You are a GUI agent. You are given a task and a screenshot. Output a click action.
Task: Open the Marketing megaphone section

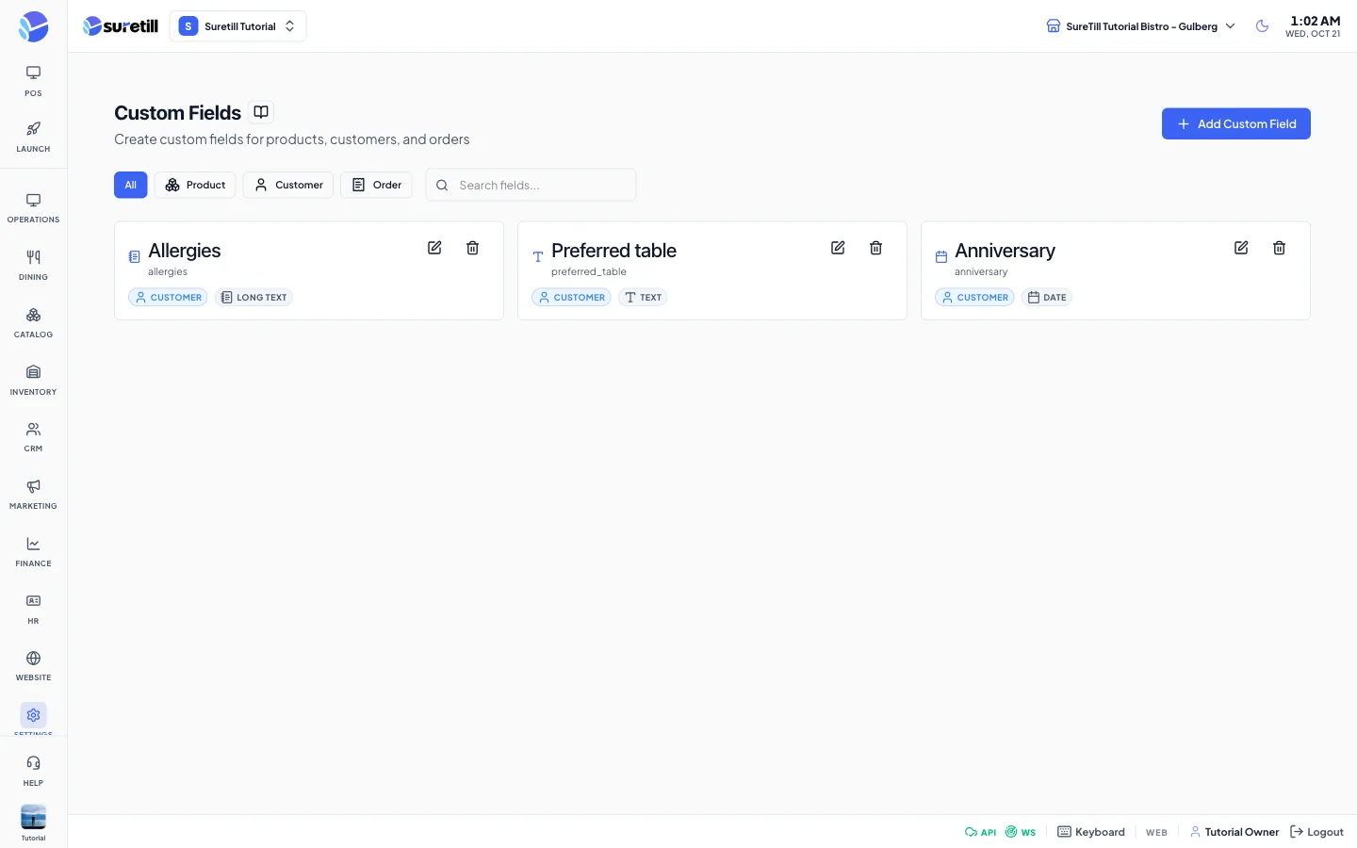tap(33, 495)
